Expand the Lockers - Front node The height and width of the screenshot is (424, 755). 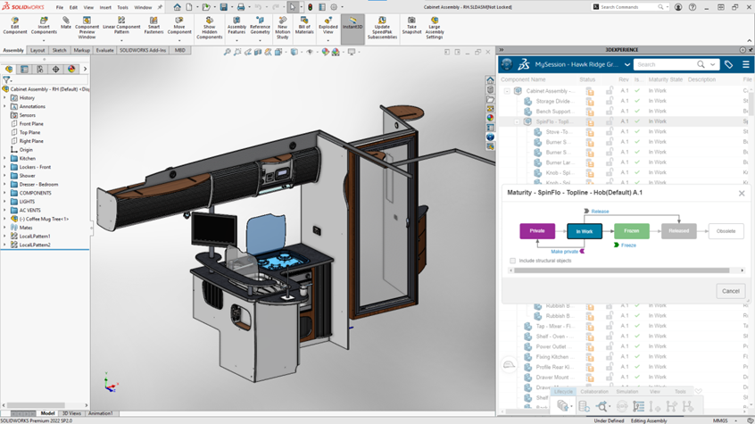tap(5, 167)
